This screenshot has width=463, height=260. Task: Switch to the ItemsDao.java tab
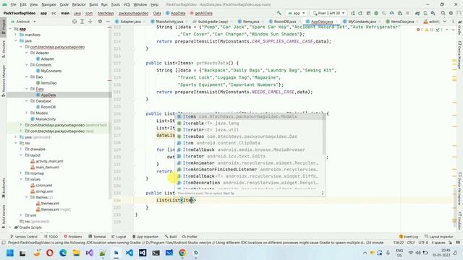pos(402,22)
